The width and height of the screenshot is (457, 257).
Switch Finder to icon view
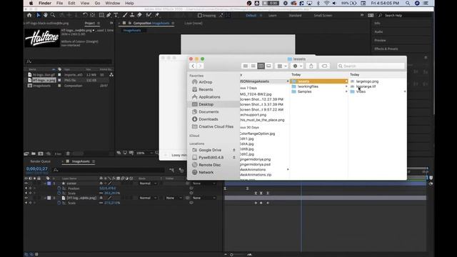246,66
